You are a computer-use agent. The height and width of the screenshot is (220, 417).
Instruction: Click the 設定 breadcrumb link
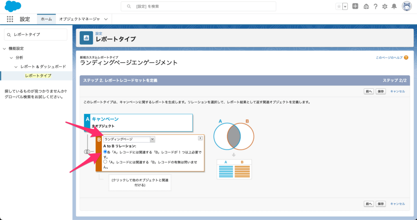[99, 33]
